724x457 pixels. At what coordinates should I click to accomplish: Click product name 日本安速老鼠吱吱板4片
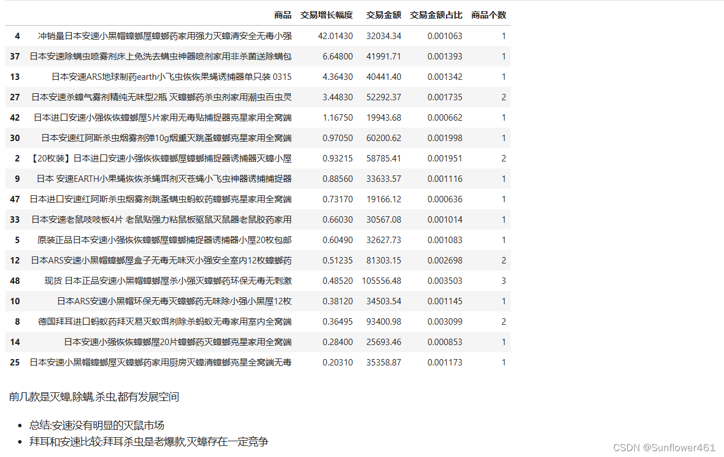[x=161, y=220]
